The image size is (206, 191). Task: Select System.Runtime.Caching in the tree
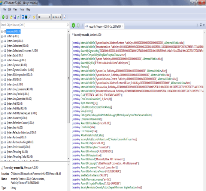20,142
